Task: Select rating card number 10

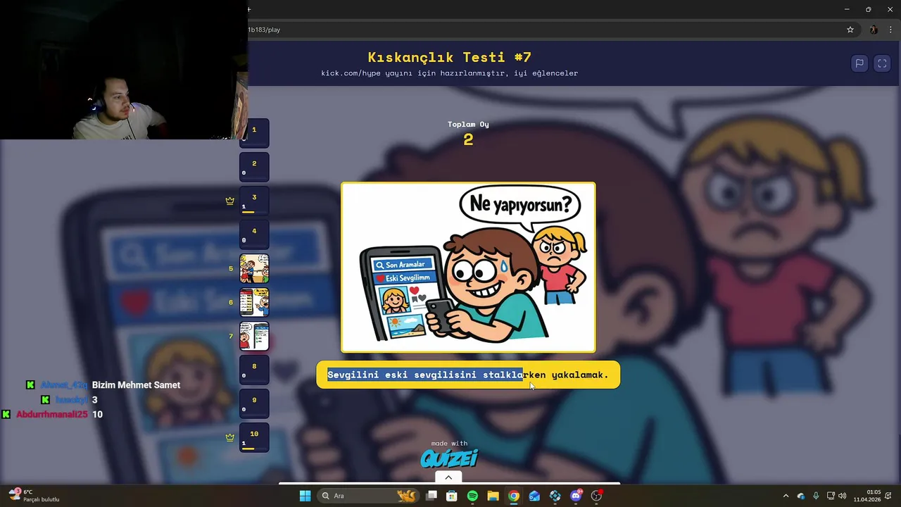Action: [x=254, y=437]
